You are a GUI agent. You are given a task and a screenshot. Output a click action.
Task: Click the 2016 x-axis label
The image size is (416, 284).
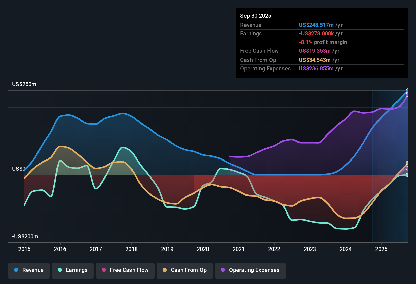pyautogui.click(x=60, y=249)
